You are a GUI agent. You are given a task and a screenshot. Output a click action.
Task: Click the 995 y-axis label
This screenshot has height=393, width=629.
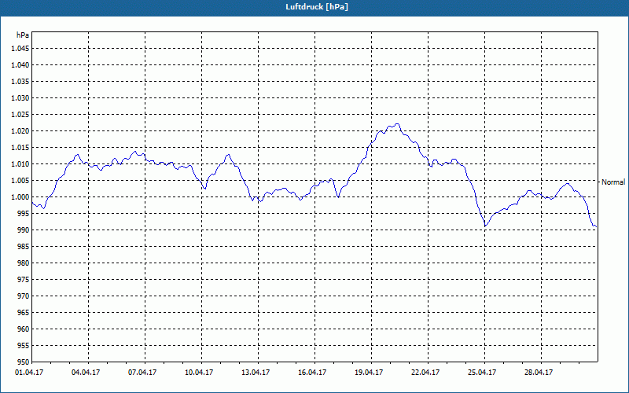(x=24, y=213)
